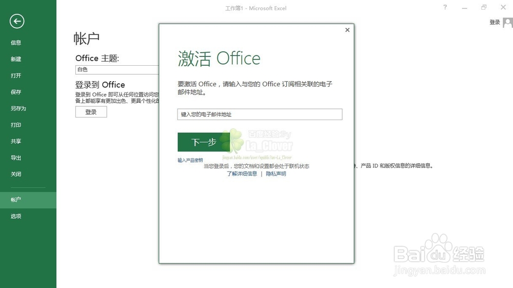This screenshot has width=513, height=288.
Task: Focus the email address input field
Action: pyautogui.click(x=260, y=114)
